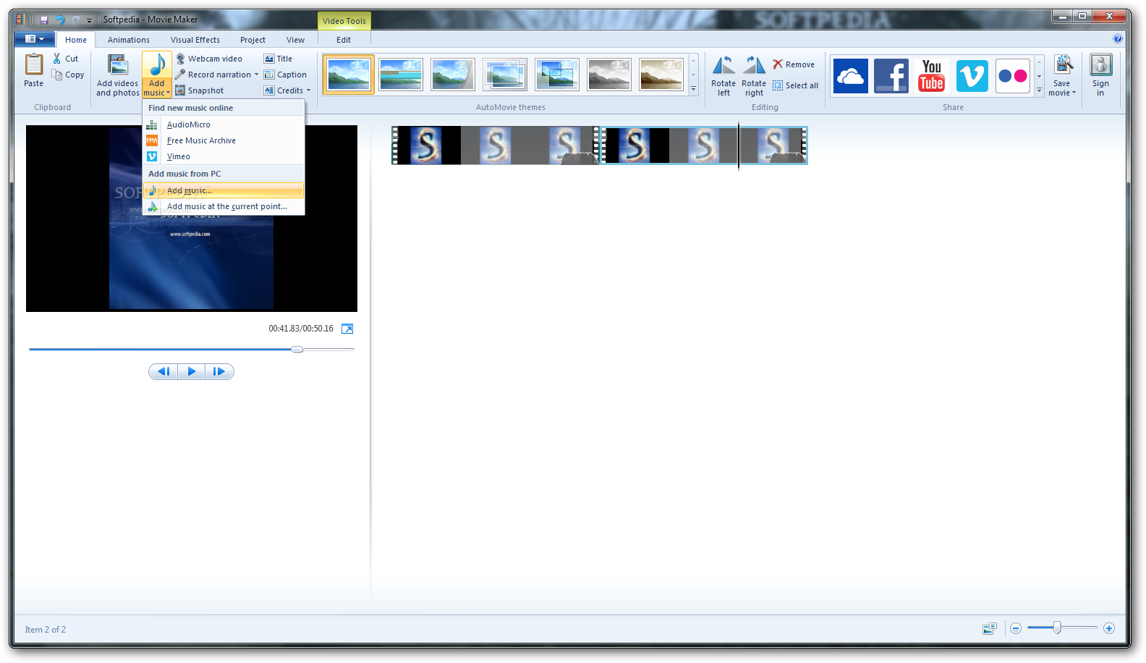Viewport: 1146px width, 663px height.
Task: Expand the Share gallery options
Action: tap(1039, 90)
